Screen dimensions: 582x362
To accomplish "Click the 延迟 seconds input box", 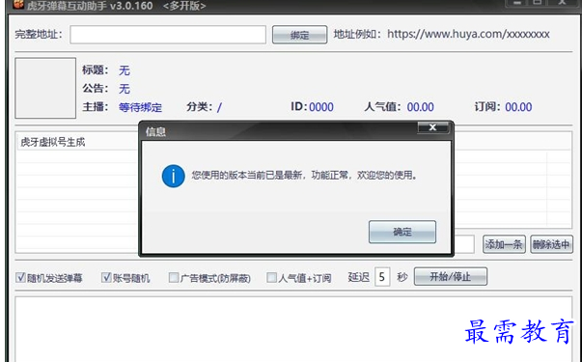I will pos(382,277).
